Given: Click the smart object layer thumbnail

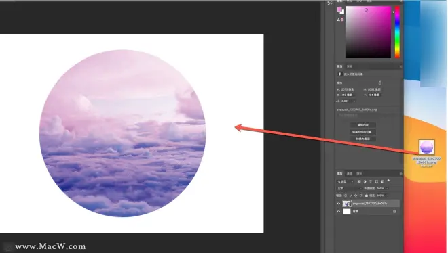Looking at the screenshot, I should pyautogui.click(x=347, y=204).
